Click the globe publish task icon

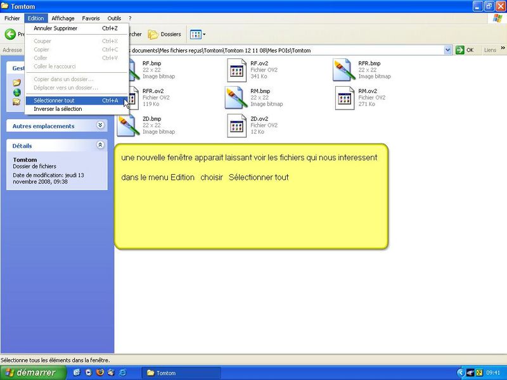click(17, 92)
